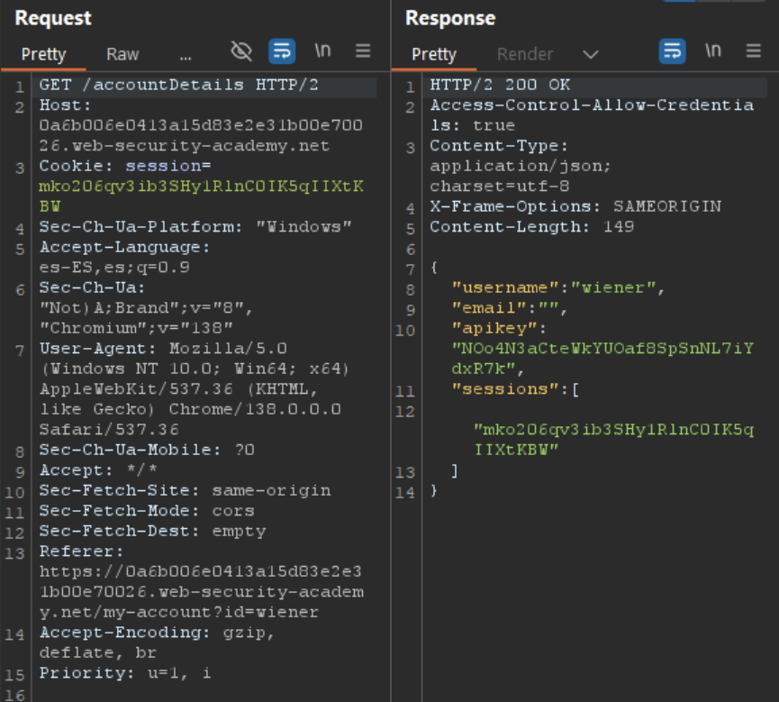Switch to the Raw tab in Request

click(122, 54)
